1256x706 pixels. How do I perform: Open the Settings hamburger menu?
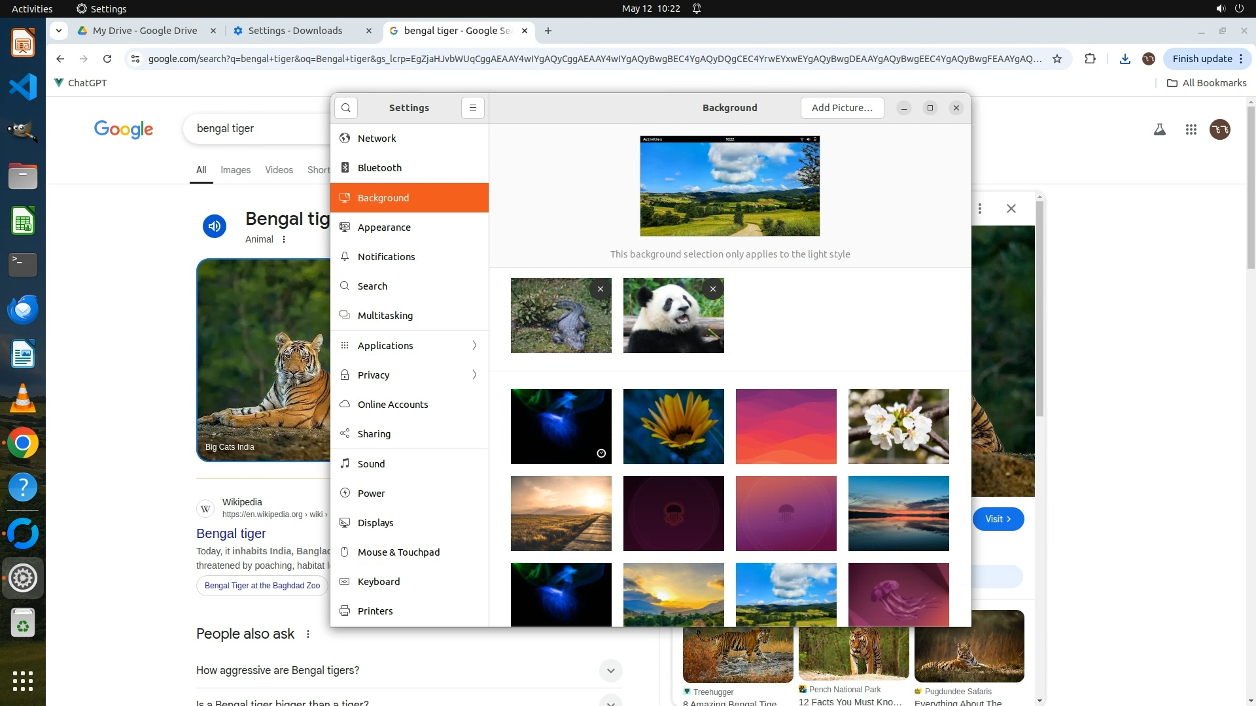pyautogui.click(x=472, y=108)
